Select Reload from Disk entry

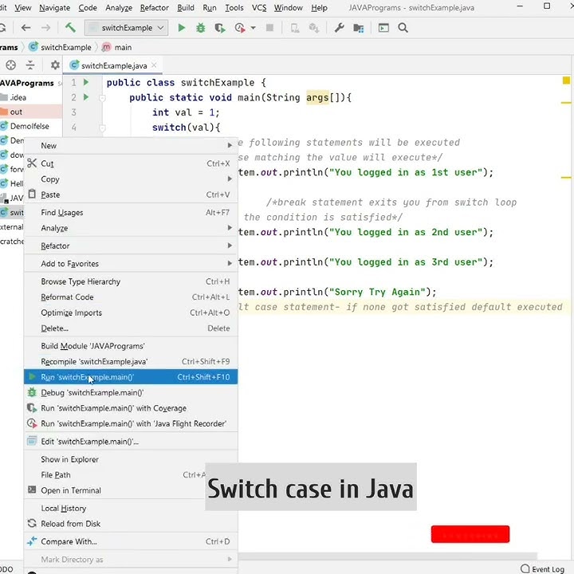pyautogui.click(x=131, y=524)
